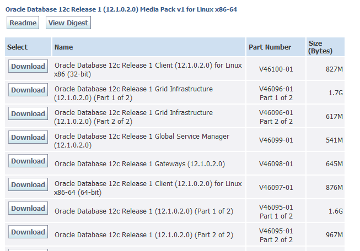The width and height of the screenshot is (360, 251).
Task: Click the Global Service Manager name text
Action: tap(142, 140)
